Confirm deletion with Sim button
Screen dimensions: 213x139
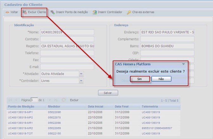coord(140,79)
